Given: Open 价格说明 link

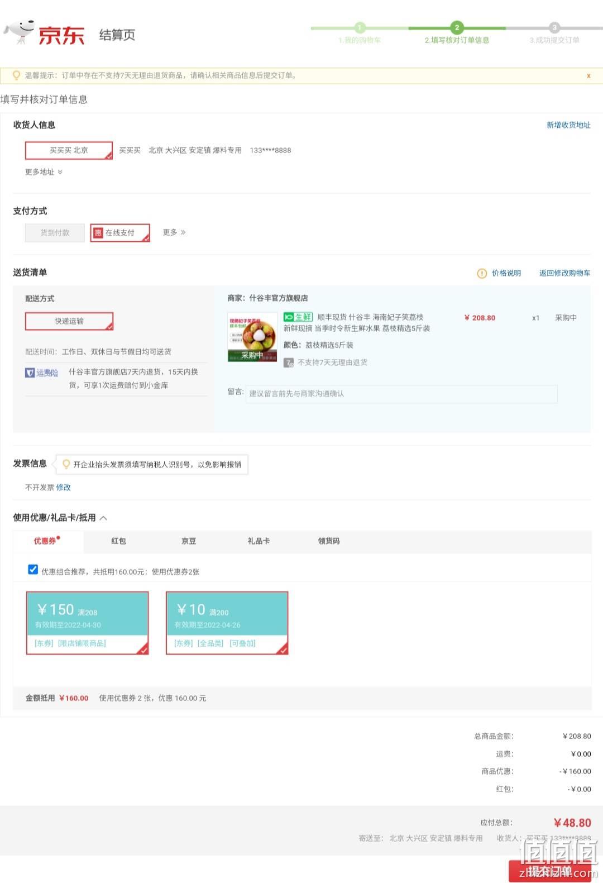Looking at the screenshot, I should coord(506,273).
